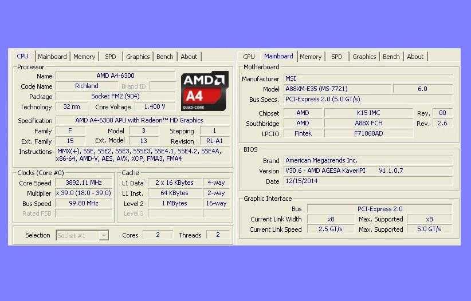Image resolution: width=471 pixels, height=301 pixels.
Task: Click LPCIO vendor value Fintek
Action: pyautogui.click(x=303, y=133)
